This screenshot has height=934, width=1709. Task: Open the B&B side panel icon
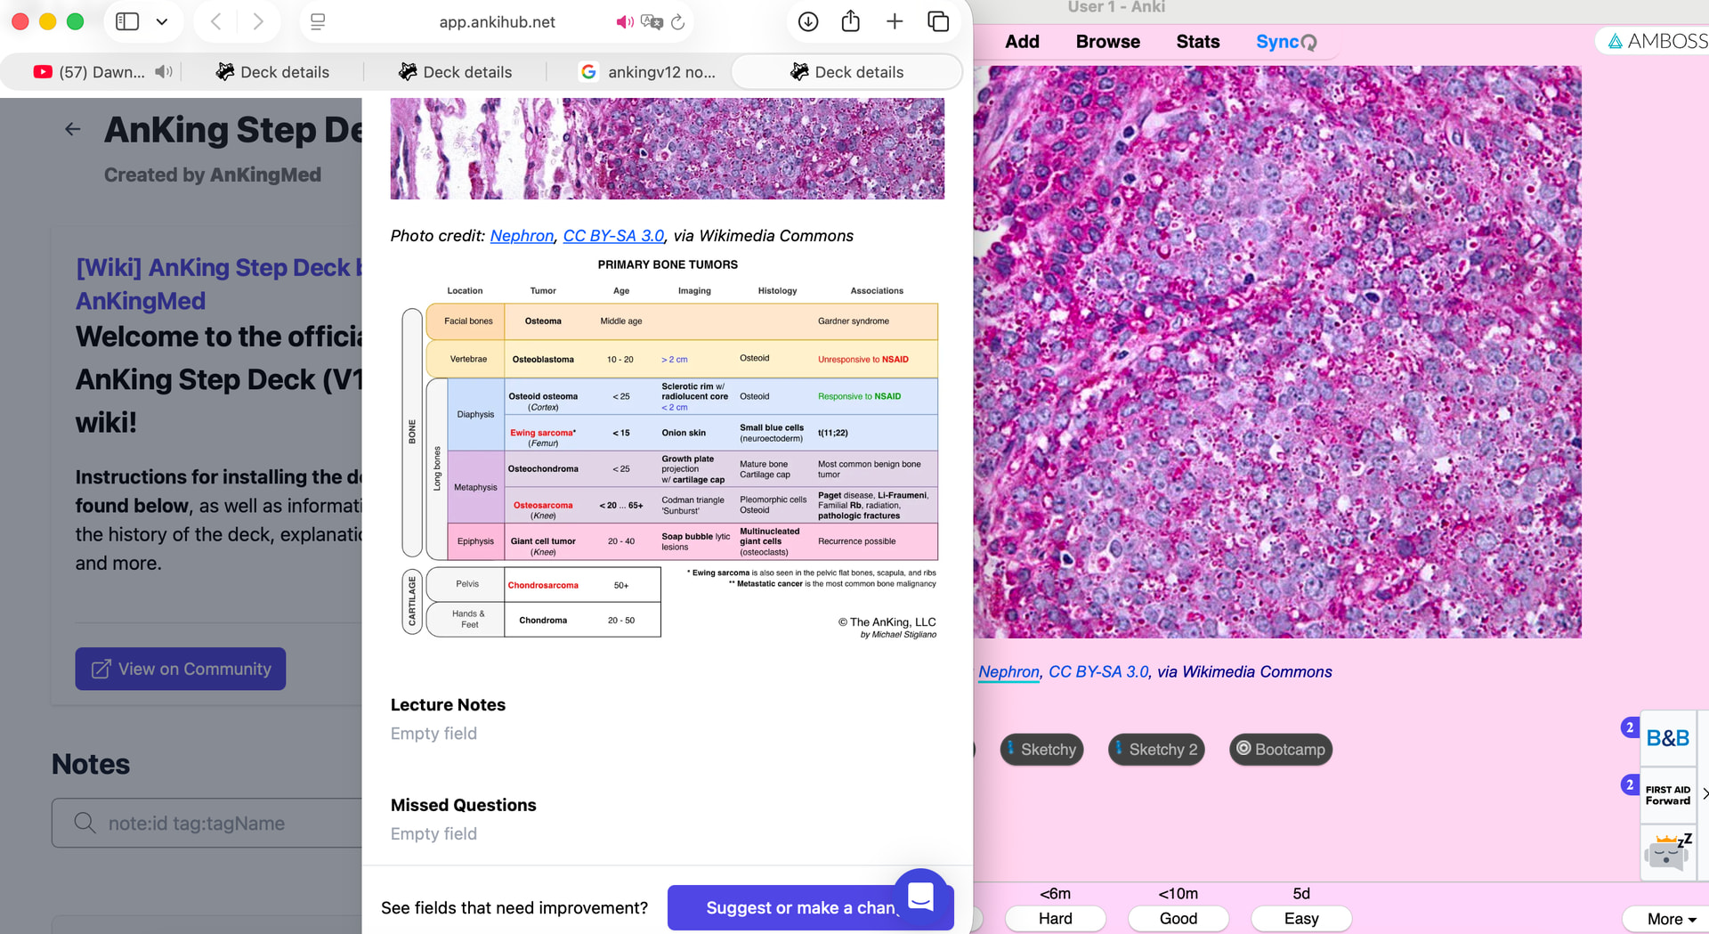(x=1667, y=738)
